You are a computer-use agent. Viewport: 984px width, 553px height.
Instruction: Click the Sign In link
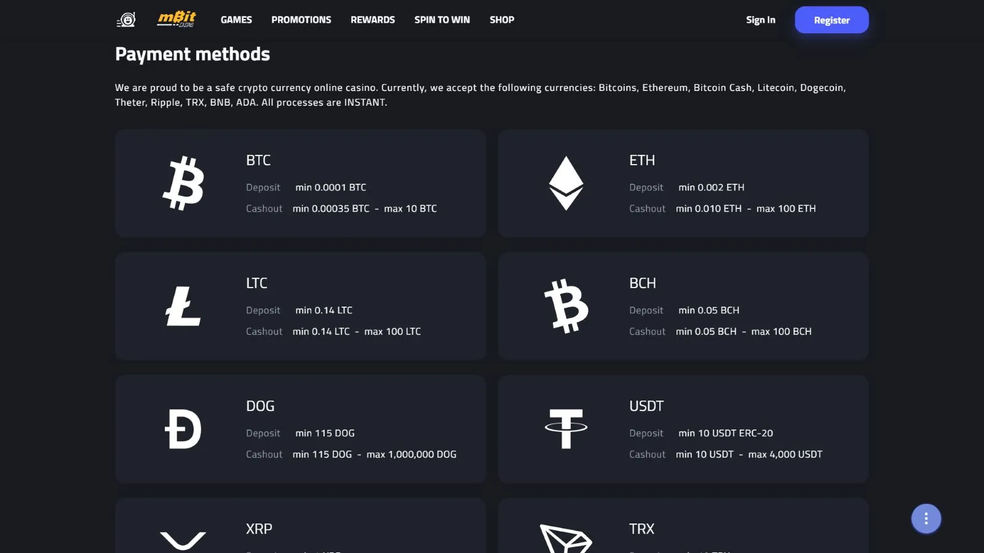click(761, 20)
